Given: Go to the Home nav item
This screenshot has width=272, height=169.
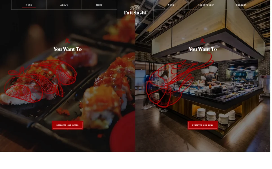Looking at the screenshot, I should [29, 5].
